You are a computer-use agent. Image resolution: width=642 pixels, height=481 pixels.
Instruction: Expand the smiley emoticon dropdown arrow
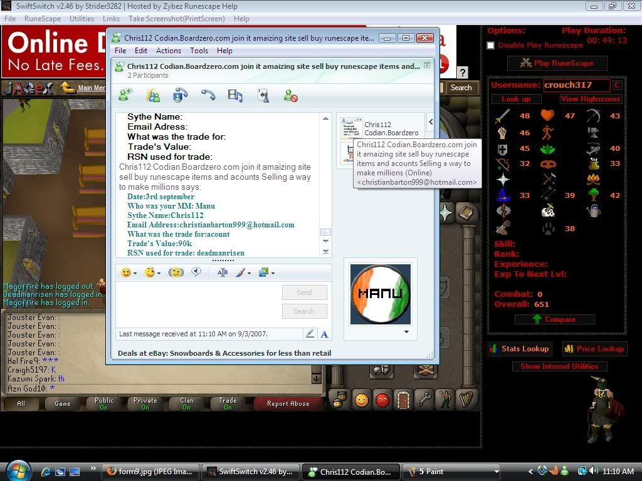[x=135, y=273]
